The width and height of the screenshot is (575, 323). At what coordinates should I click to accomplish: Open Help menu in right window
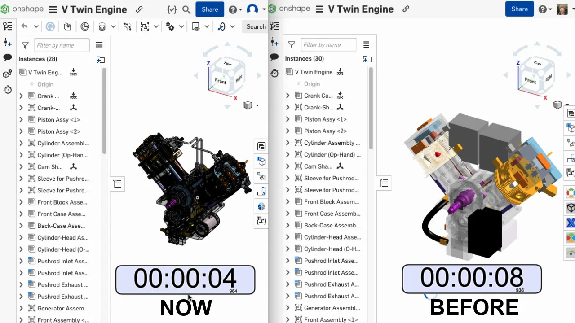(x=545, y=9)
